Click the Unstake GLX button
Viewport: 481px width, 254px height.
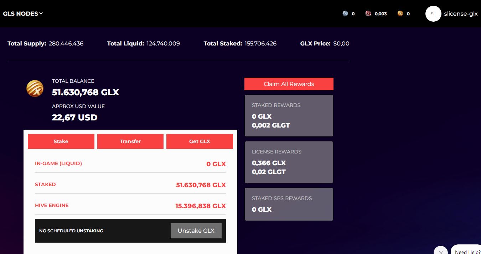click(x=196, y=231)
